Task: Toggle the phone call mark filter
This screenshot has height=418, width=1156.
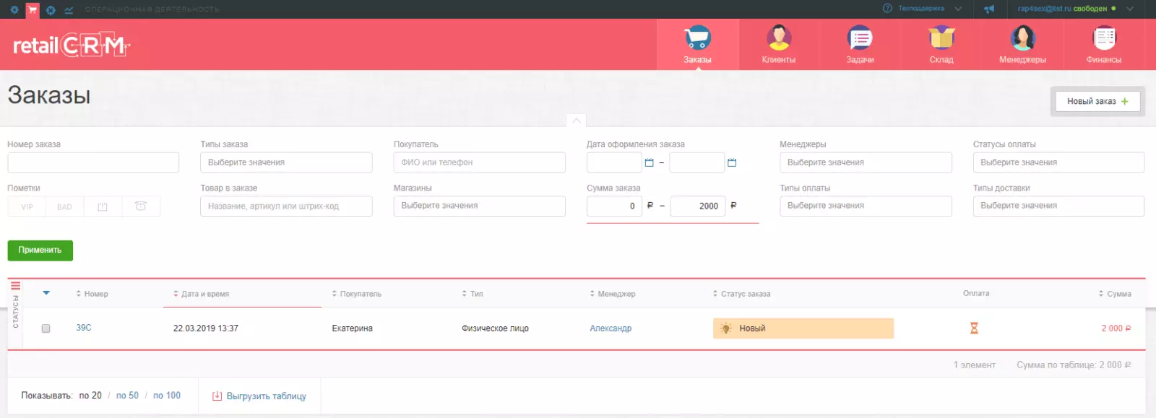Action: (x=141, y=206)
